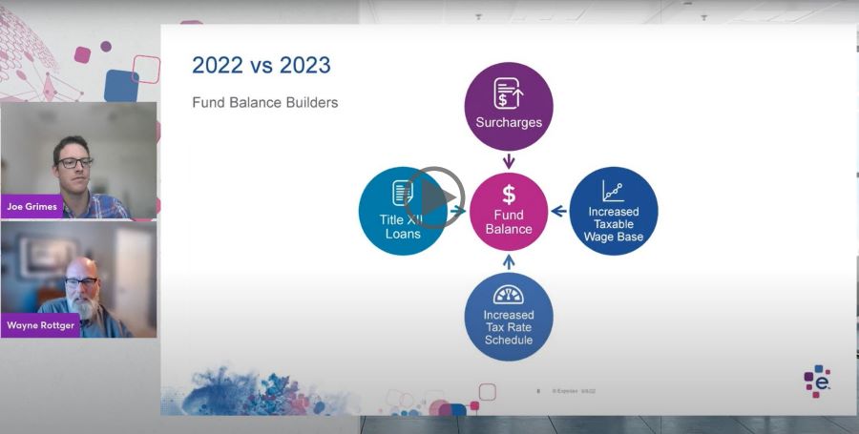This screenshot has height=434, width=859.
Task: Click the dollar sign Fund Balance icon
Action: pos(509,195)
